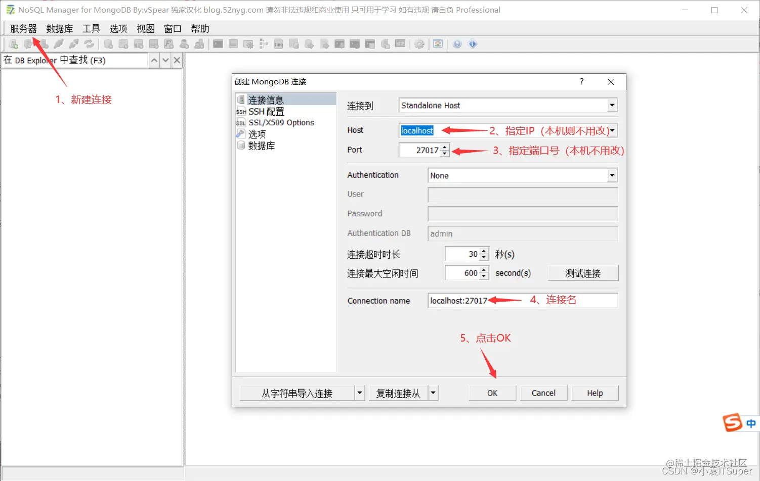Open the 帮助 menu
The height and width of the screenshot is (481, 760).
(200, 29)
